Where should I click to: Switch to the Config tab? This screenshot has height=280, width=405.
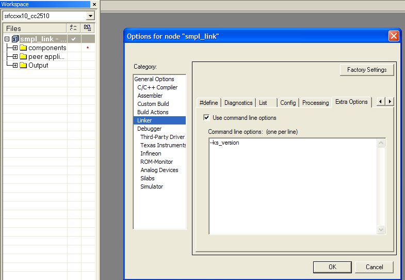[288, 103]
